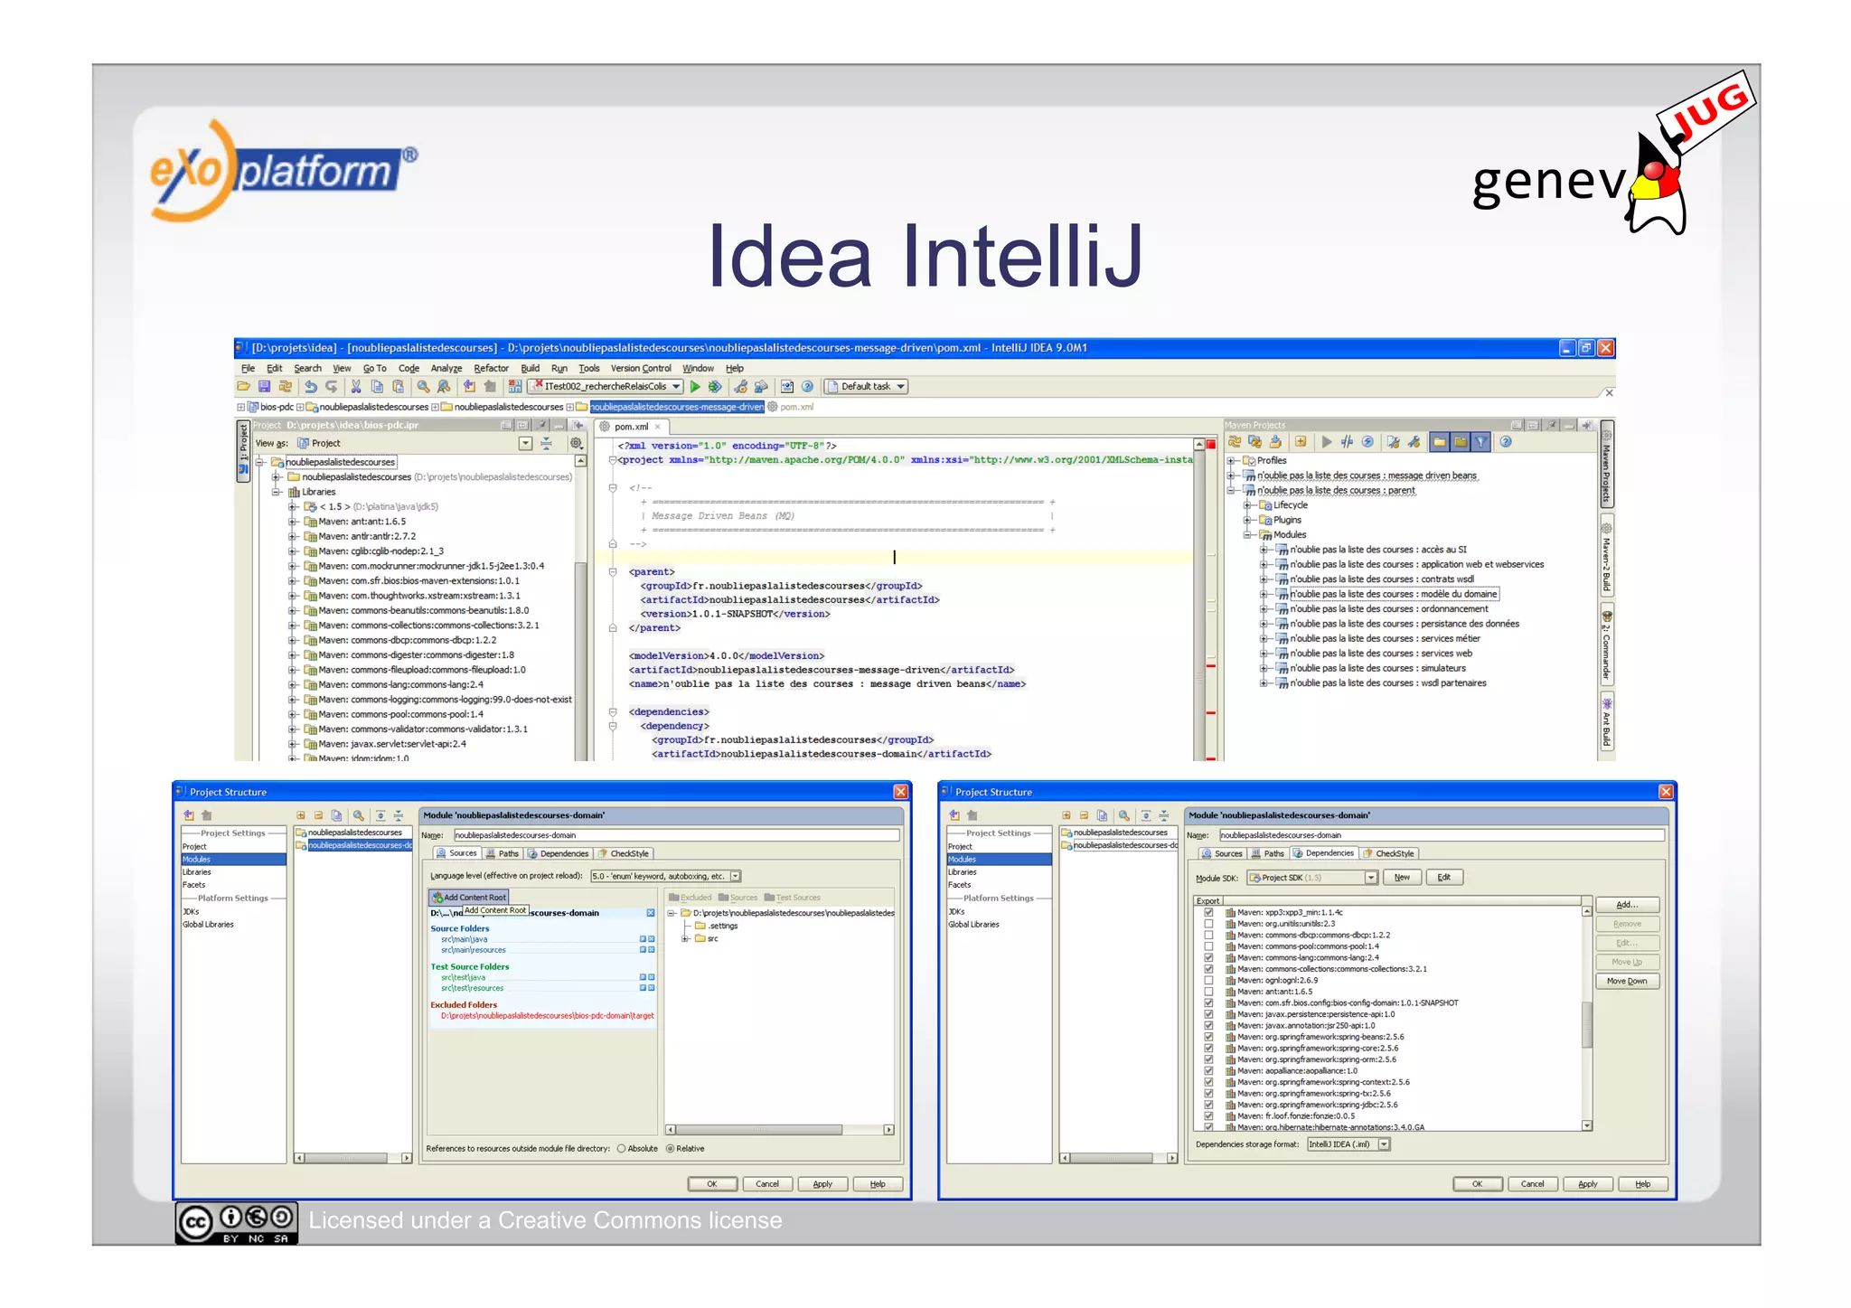Click the Help question mark toolbar icon

pos(807,387)
